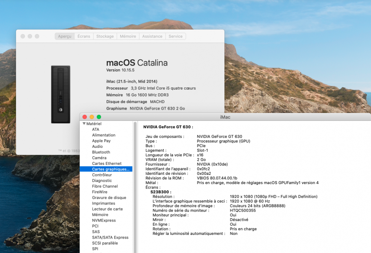Click the device ID 0x0fc2 value

(203, 169)
